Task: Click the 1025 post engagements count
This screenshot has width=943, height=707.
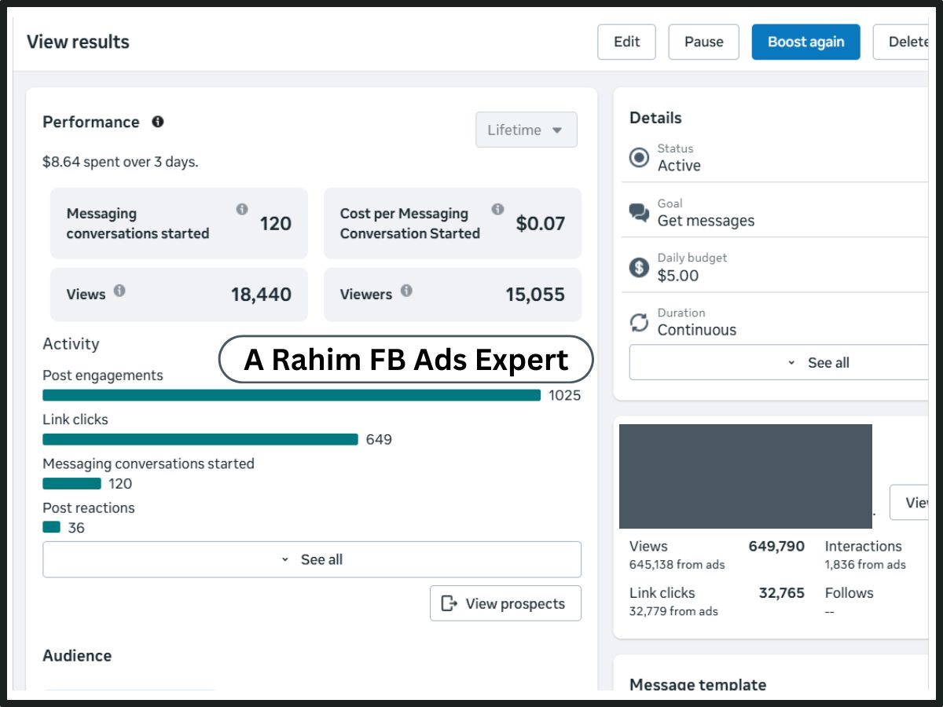Action: tap(565, 395)
